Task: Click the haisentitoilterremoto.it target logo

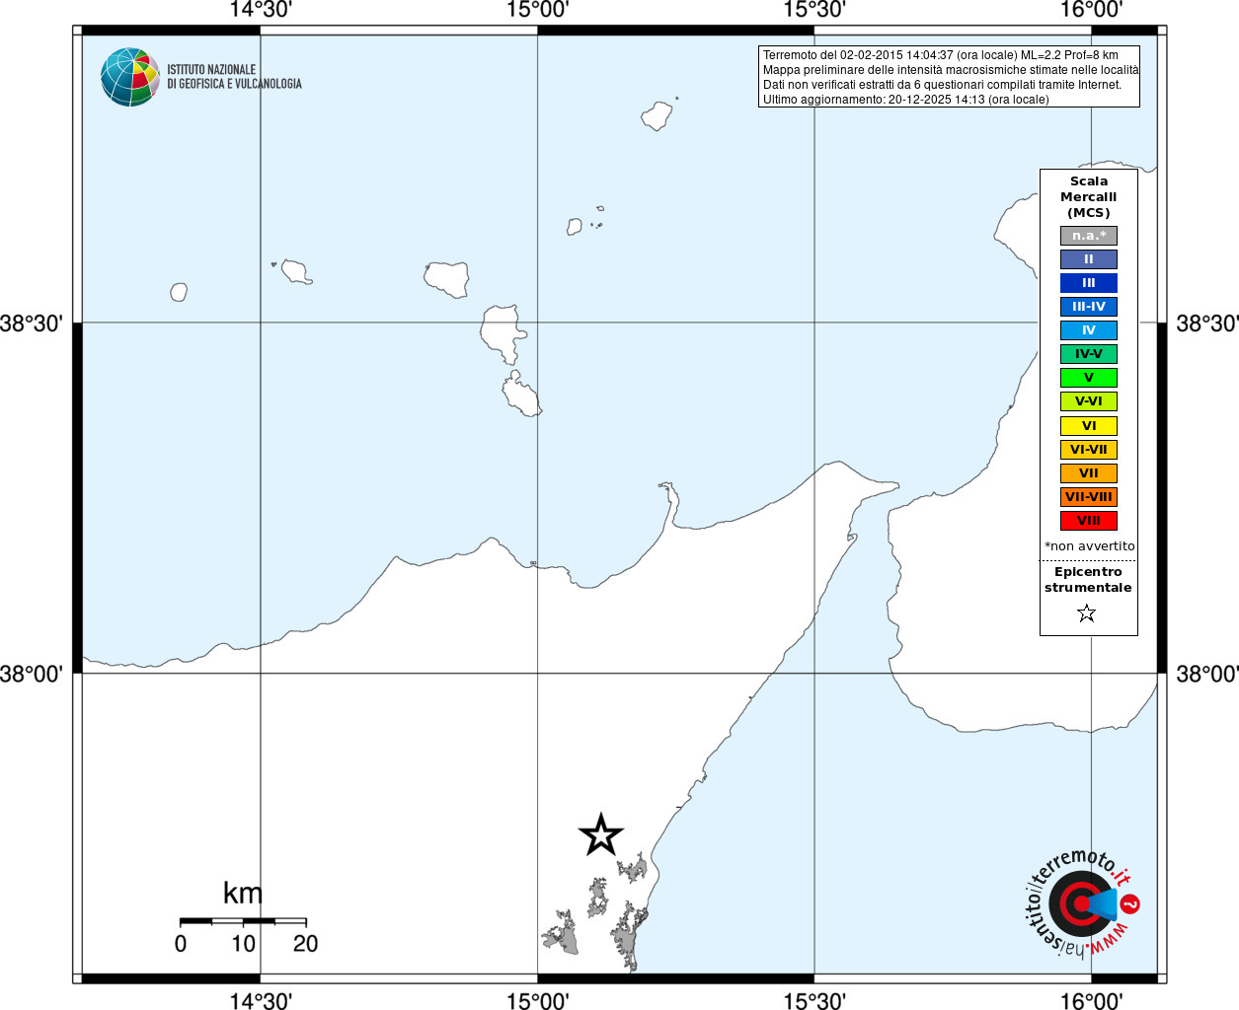Action: [x=1081, y=902]
